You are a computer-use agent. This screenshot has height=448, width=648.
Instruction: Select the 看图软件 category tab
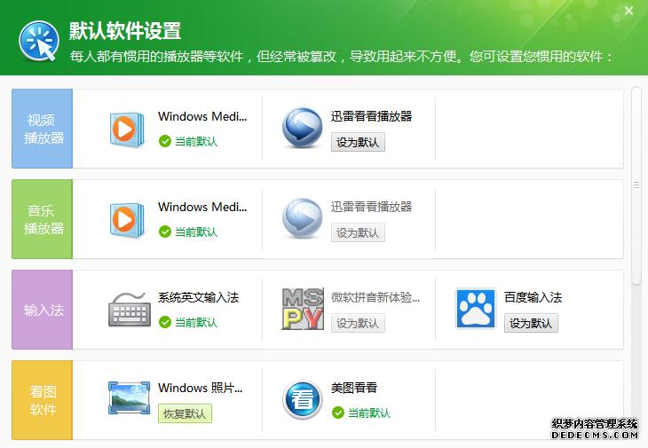click(x=43, y=400)
